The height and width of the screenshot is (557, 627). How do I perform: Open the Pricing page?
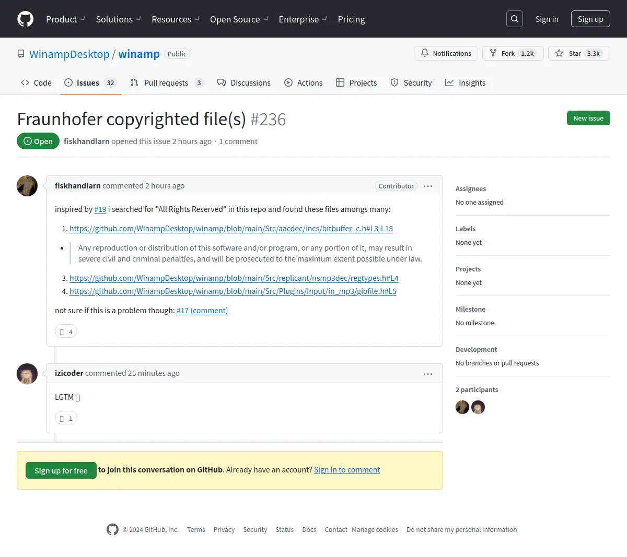click(x=351, y=19)
